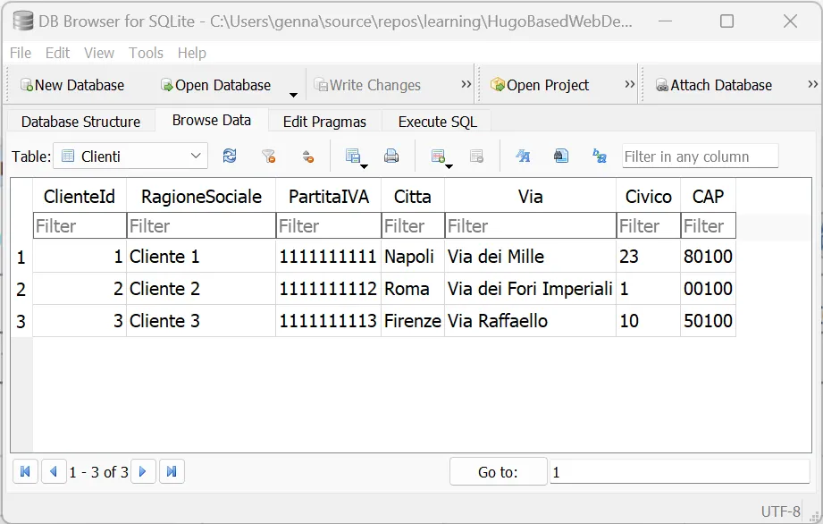Refresh the table data icon
Image resolution: width=823 pixels, height=524 pixels.
click(230, 156)
